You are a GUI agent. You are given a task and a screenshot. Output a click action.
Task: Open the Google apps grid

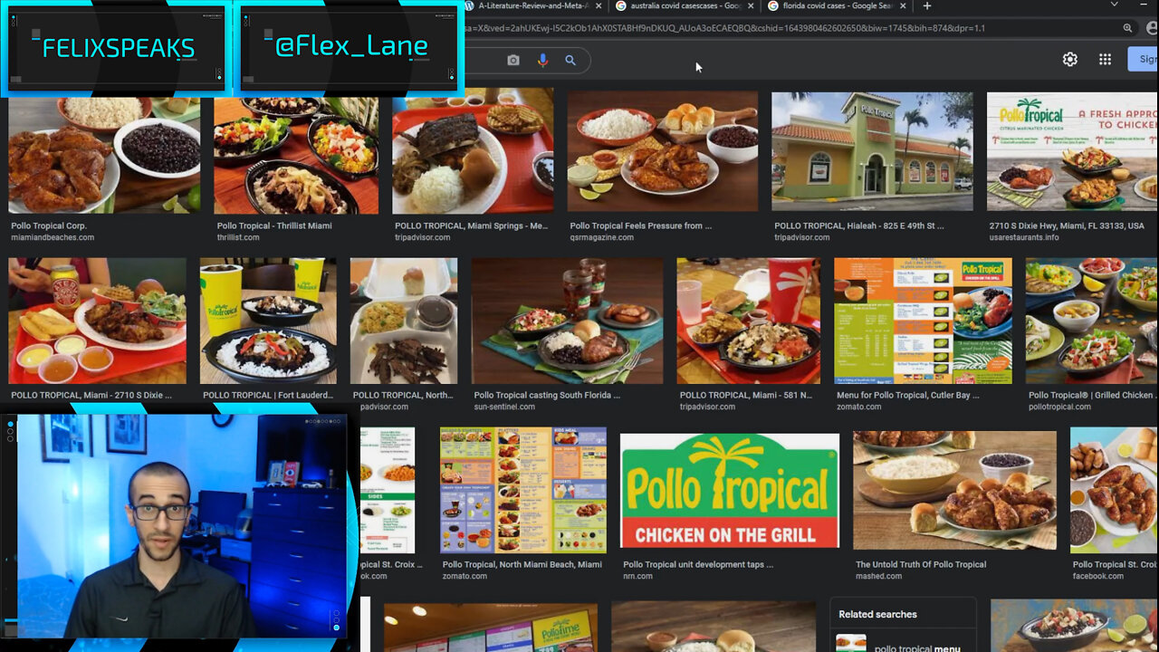click(1105, 60)
